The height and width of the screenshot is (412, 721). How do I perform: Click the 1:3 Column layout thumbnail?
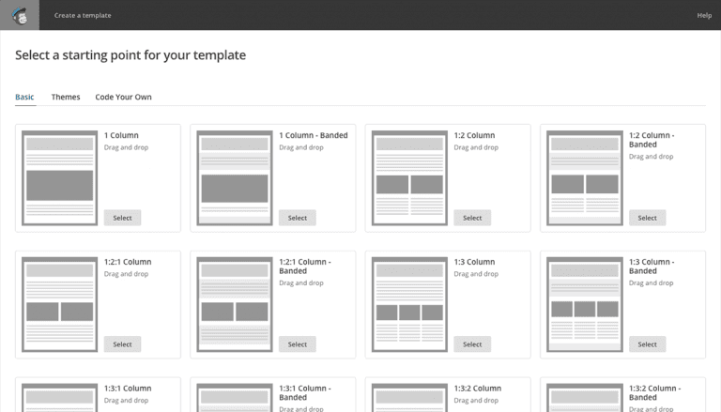tap(409, 304)
